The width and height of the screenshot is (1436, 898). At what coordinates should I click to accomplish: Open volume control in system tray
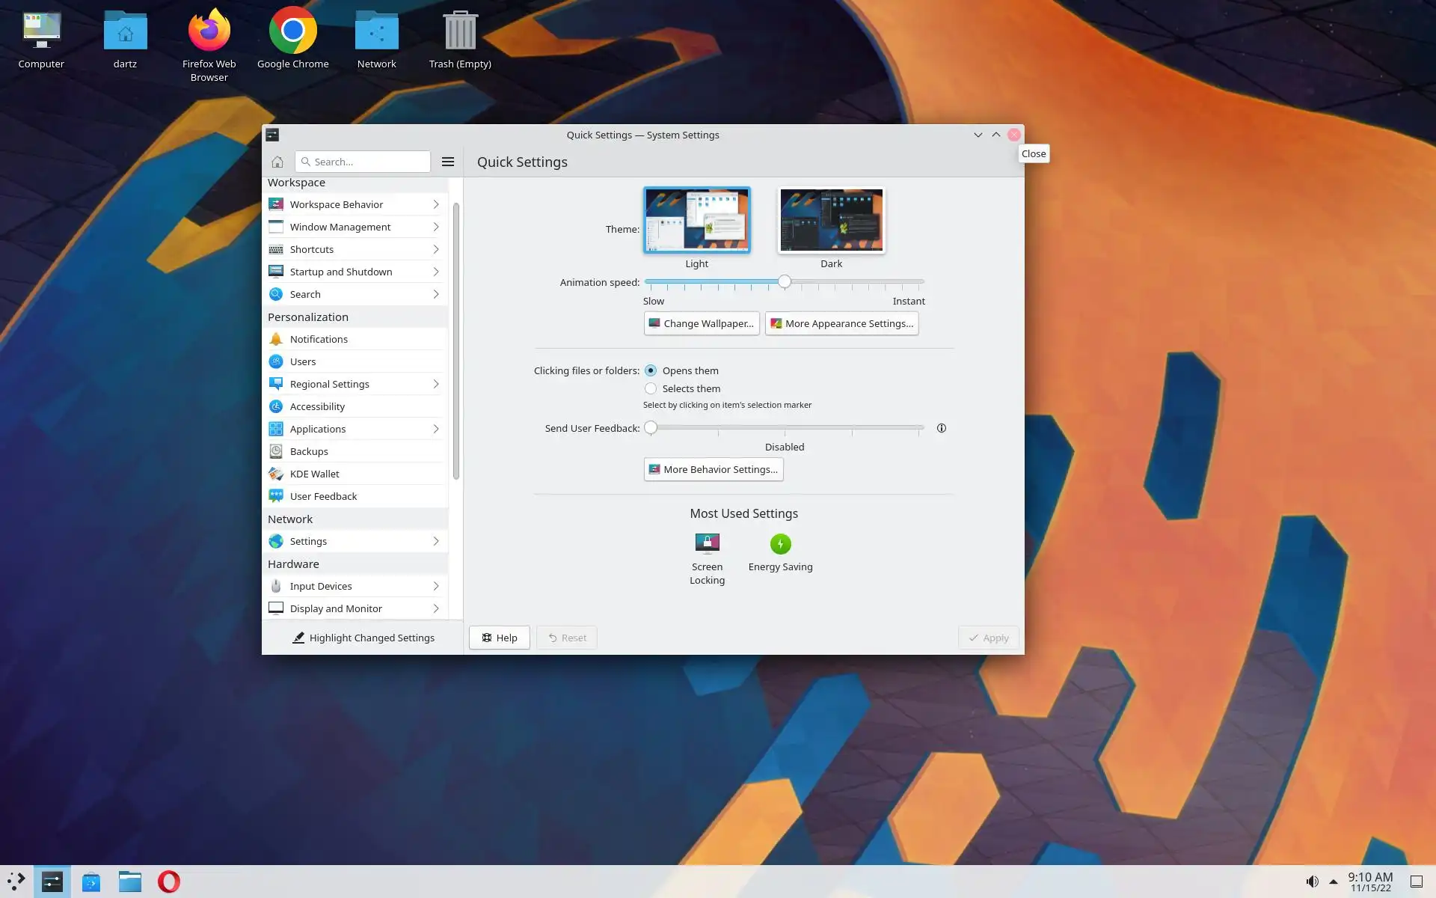[x=1312, y=882]
